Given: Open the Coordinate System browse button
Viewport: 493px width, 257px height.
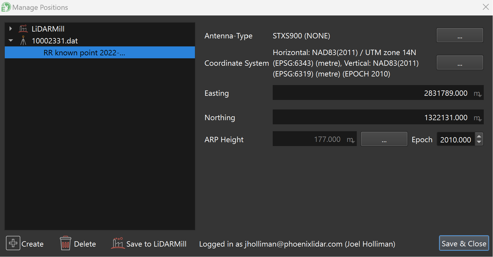Looking at the screenshot, I should pyautogui.click(x=460, y=63).
